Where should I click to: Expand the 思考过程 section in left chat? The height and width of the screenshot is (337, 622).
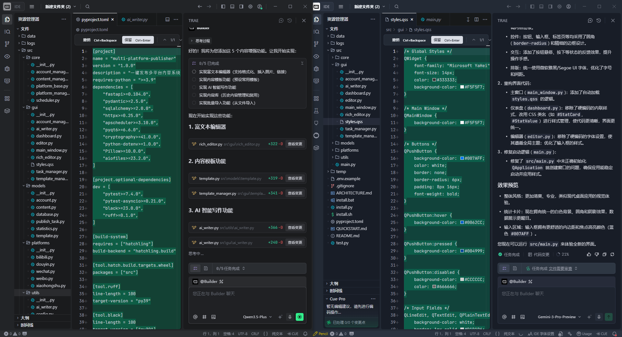(x=200, y=41)
